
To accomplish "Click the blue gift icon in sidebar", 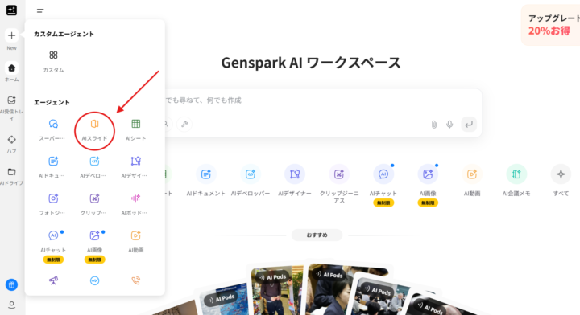I will point(11,284).
